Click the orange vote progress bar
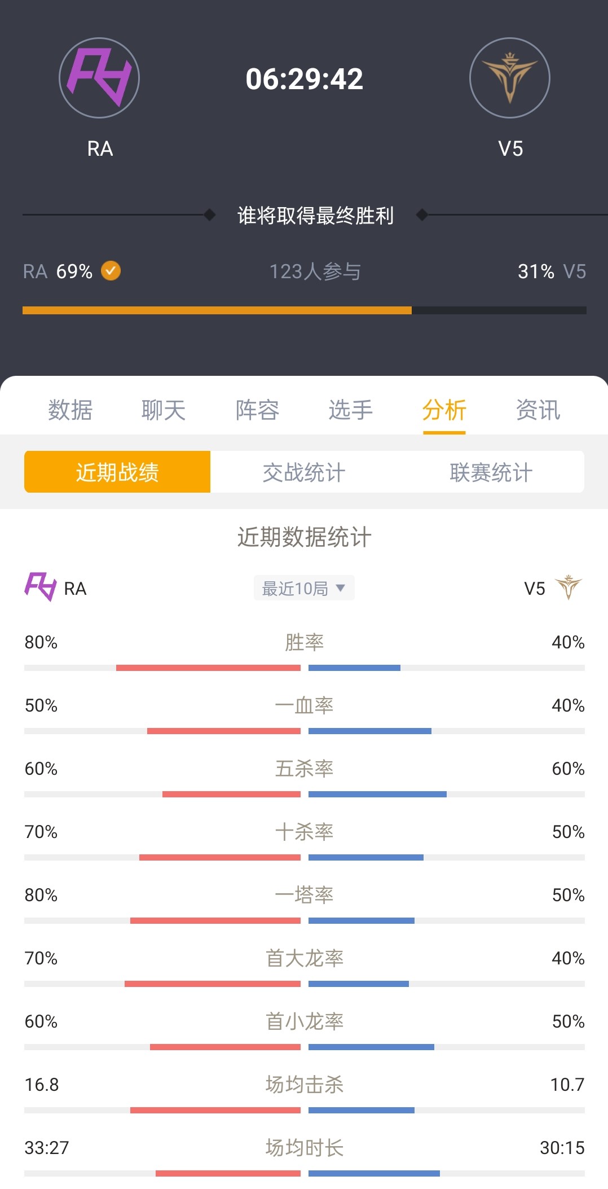Image resolution: width=608 pixels, height=1189 pixels. click(217, 310)
